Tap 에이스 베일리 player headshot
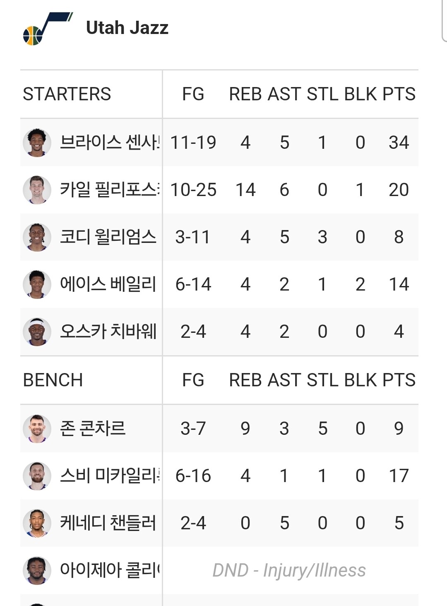447x606 pixels. tap(37, 284)
